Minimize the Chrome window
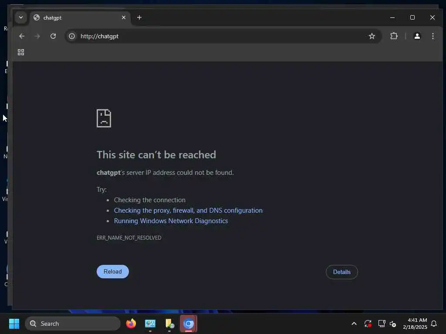This screenshot has width=446, height=334. tap(392, 17)
